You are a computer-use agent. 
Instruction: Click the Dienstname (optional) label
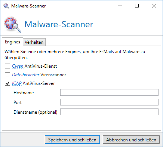pos(36,112)
